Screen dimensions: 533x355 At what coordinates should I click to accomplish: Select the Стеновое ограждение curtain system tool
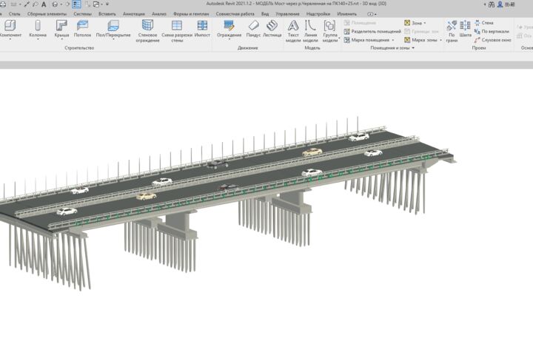147,31
